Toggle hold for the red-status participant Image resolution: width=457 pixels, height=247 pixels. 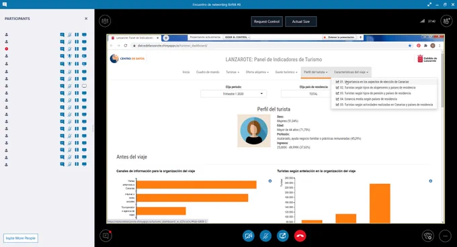click(77, 49)
